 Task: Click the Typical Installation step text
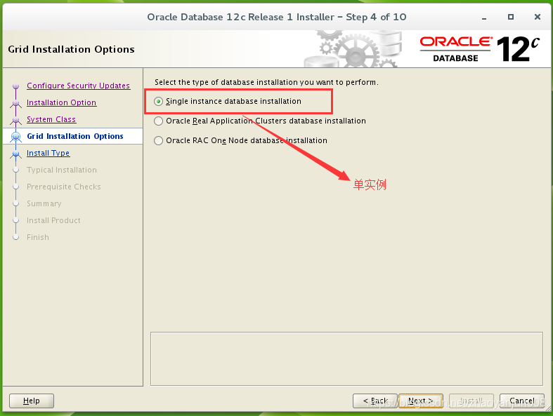62,170
